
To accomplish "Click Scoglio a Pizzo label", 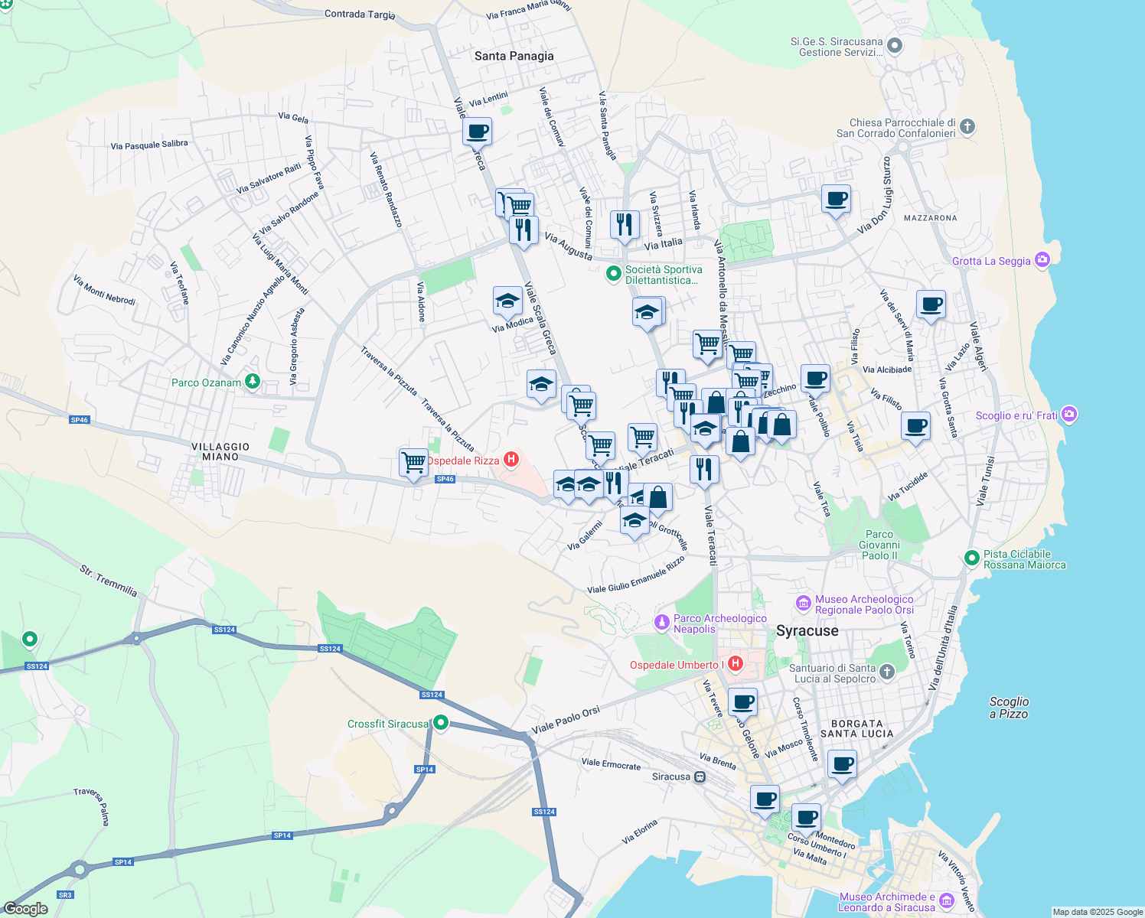I will point(1009,708).
